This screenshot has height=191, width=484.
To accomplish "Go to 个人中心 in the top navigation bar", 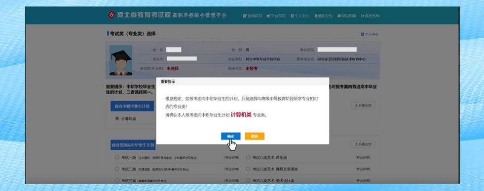I will [300, 16].
